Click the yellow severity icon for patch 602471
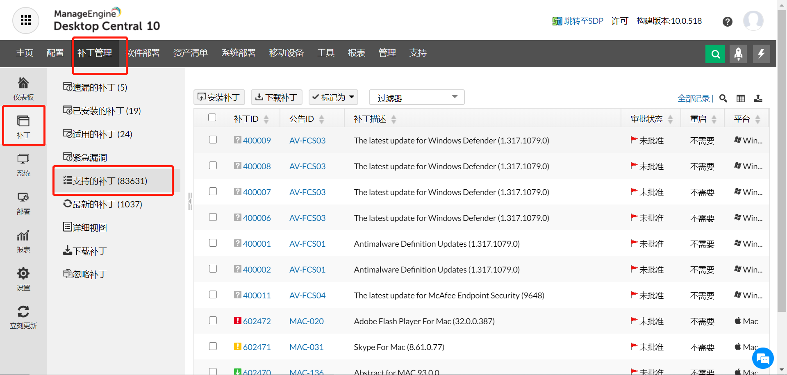787x375 pixels. tap(238, 346)
